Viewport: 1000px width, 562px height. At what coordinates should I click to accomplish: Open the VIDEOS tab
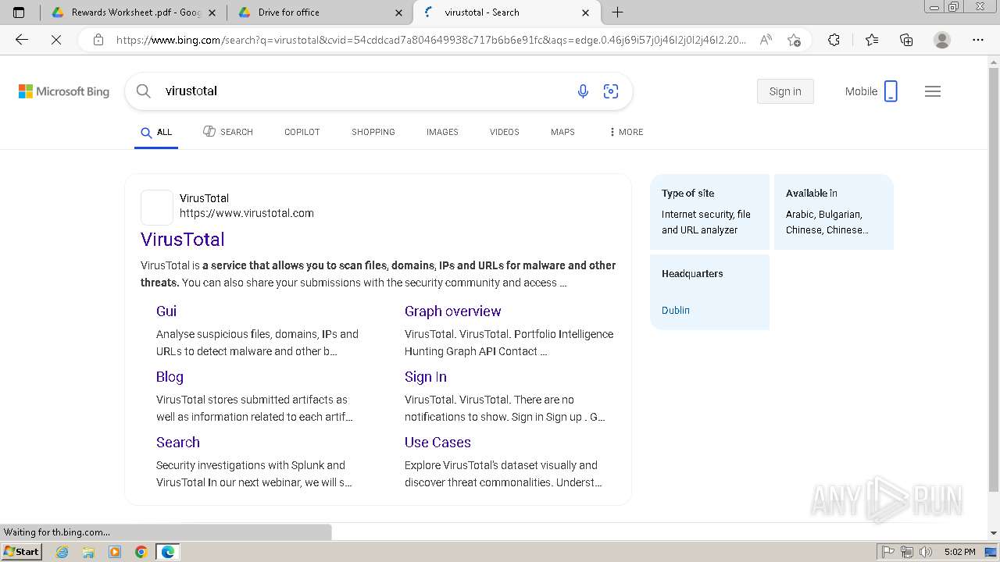[505, 132]
